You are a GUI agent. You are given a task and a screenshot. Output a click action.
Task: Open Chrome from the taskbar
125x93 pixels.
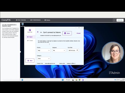[x=80, y=80]
